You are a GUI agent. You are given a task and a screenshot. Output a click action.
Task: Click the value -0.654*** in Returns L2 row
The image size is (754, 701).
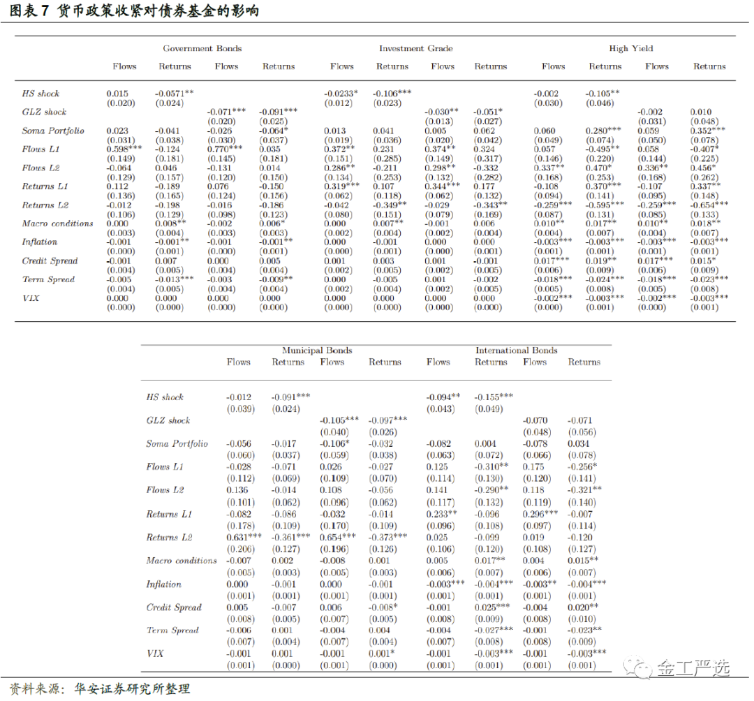tap(709, 205)
